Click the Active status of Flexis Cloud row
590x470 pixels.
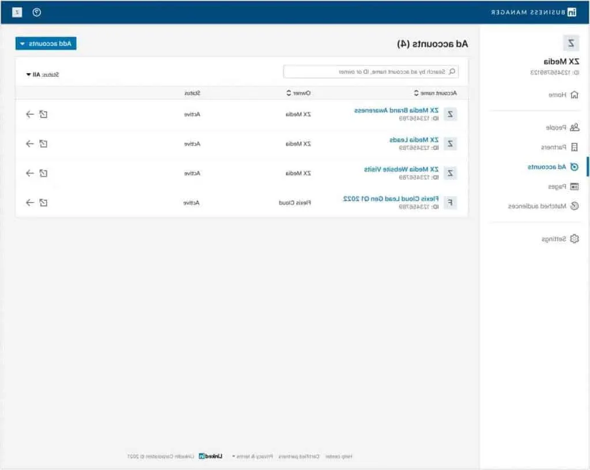[191, 202]
